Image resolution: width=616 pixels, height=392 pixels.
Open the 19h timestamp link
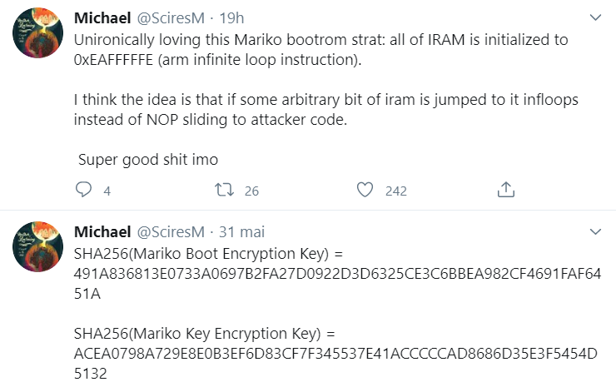pyautogui.click(x=231, y=18)
